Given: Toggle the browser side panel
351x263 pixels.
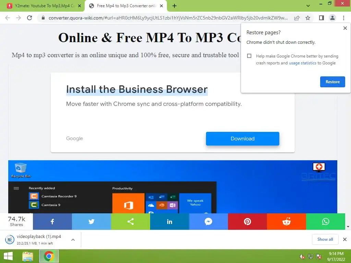Looking at the screenshot, I should coord(322,18).
